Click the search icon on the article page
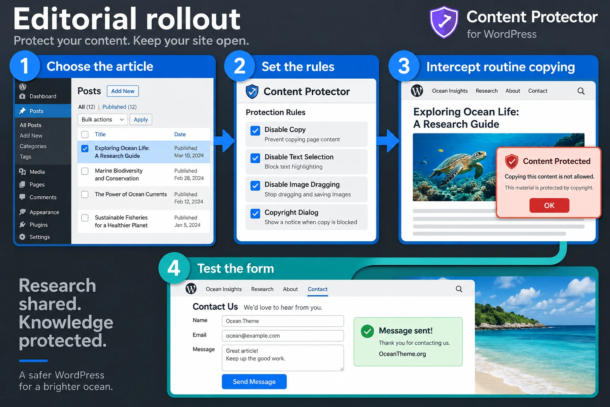610x407 pixels. tap(581, 91)
